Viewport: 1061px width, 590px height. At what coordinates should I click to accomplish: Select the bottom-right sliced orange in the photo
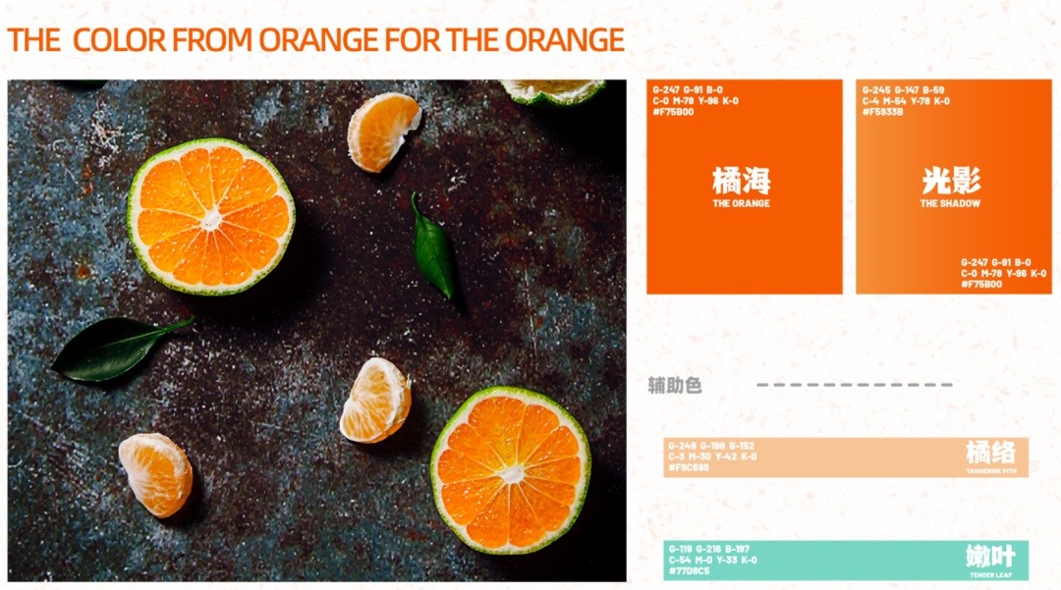coord(511,470)
